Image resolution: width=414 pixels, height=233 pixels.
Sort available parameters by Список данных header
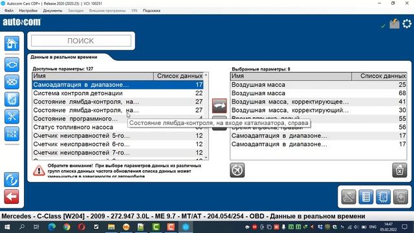(179, 76)
